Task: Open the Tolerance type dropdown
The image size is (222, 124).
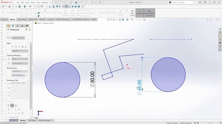Action: [20, 59]
